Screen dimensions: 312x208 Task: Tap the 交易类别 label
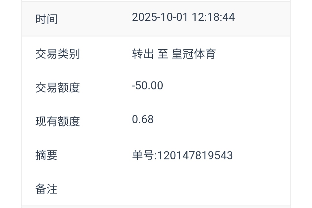point(57,54)
